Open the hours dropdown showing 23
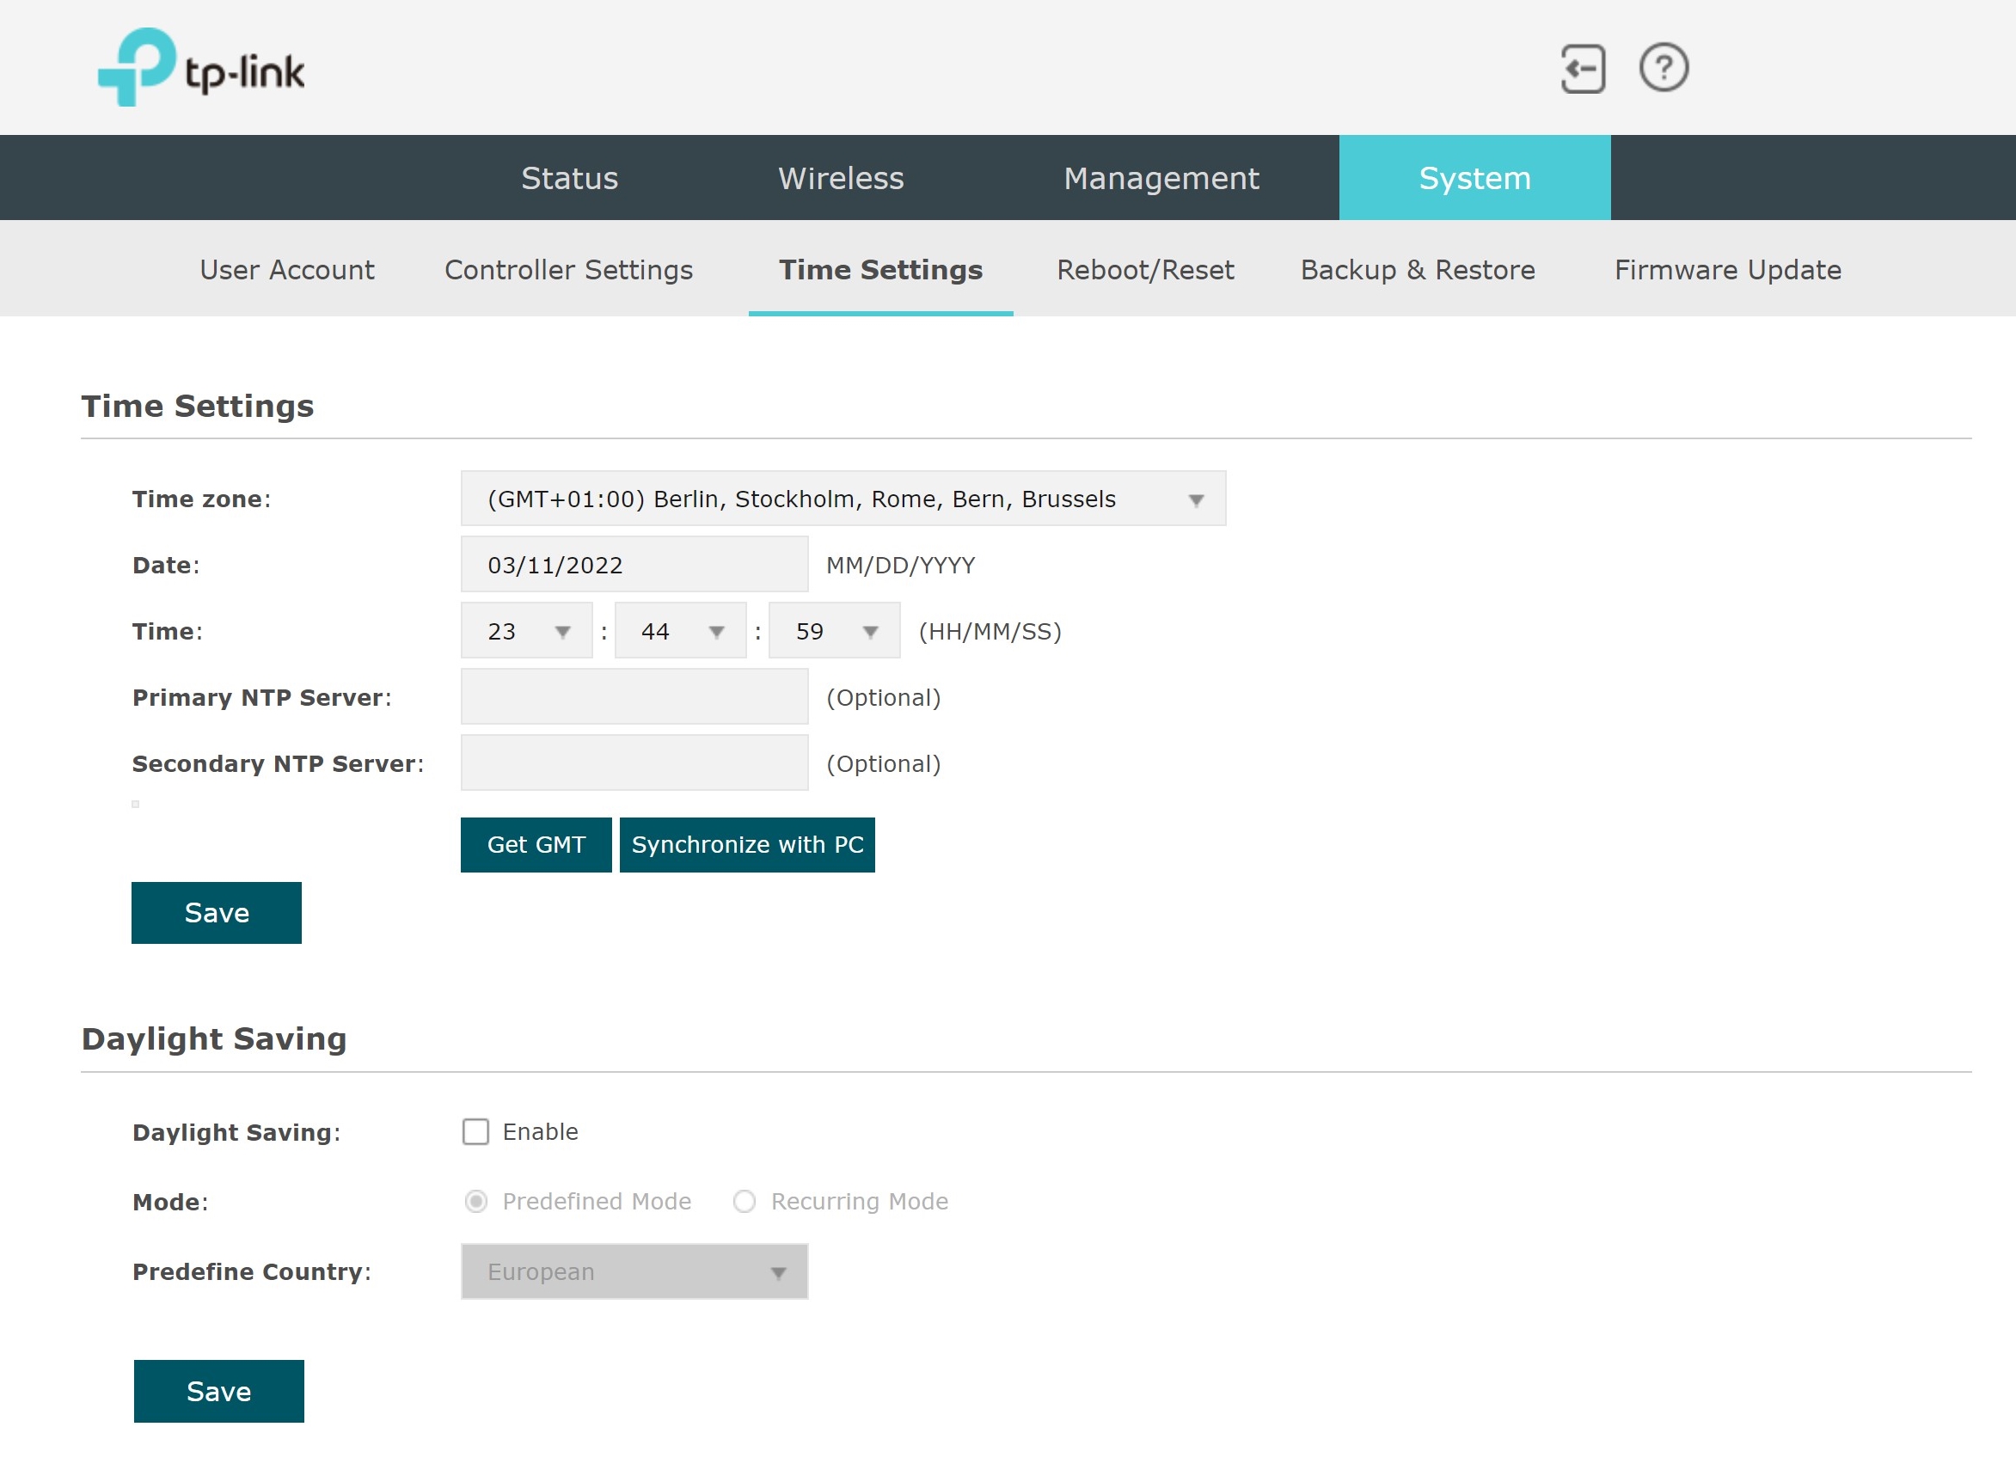2016x1482 pixels. point(527,632)
